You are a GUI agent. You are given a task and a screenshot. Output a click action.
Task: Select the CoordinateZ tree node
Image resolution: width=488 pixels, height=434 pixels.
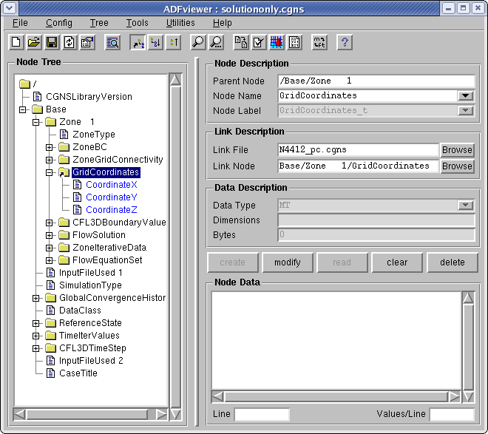click(x=112, y=210)
